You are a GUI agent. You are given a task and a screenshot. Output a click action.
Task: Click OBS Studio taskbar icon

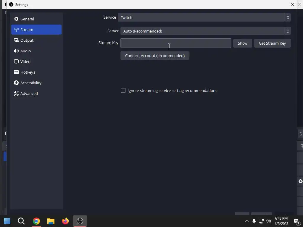click(x=80, y=221)
